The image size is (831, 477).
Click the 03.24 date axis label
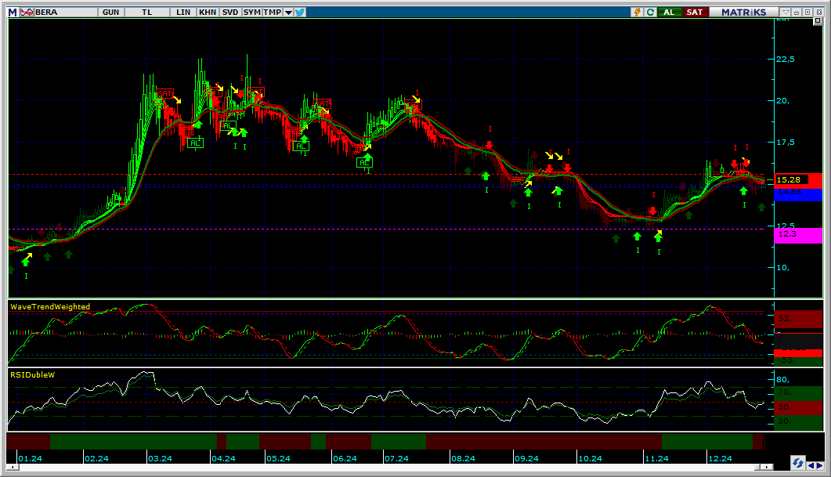click(160, 458)
